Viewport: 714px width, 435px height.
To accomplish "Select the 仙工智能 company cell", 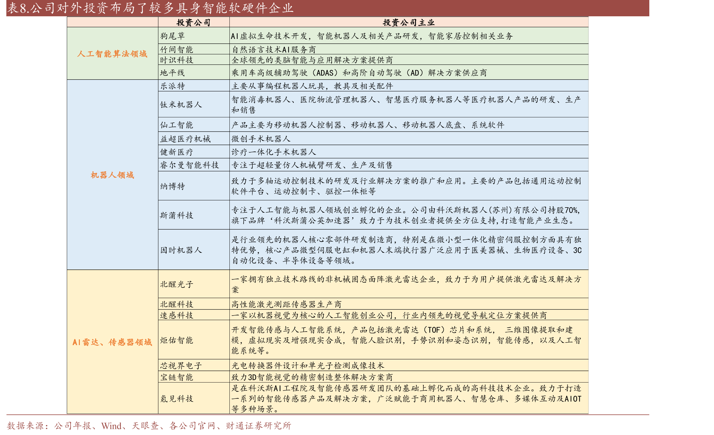I will click(194, 125).
